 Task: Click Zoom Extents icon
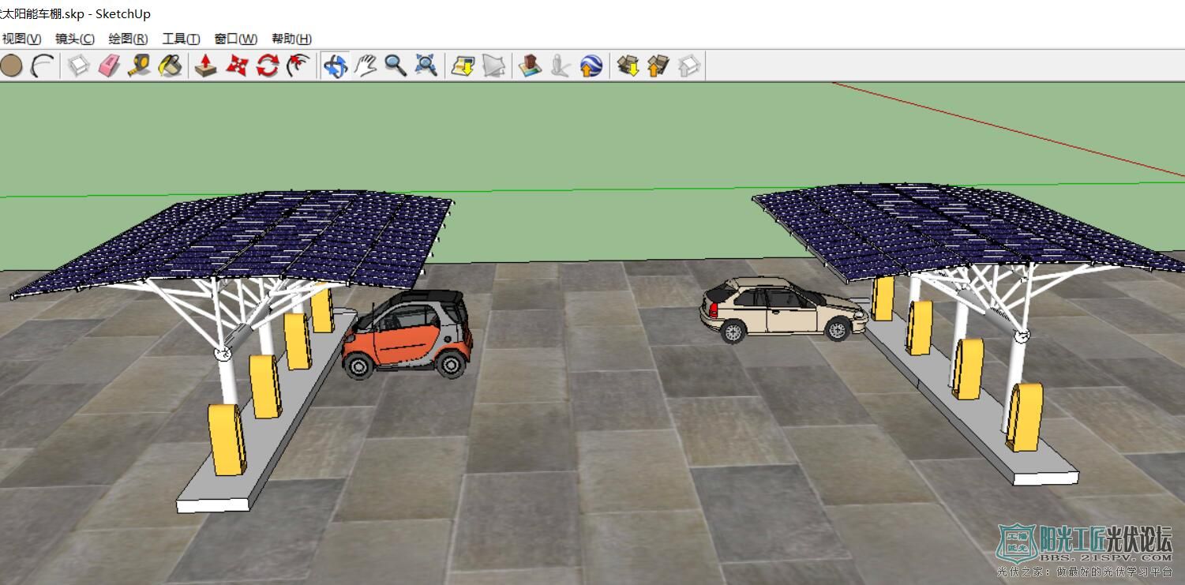(426, 66)
